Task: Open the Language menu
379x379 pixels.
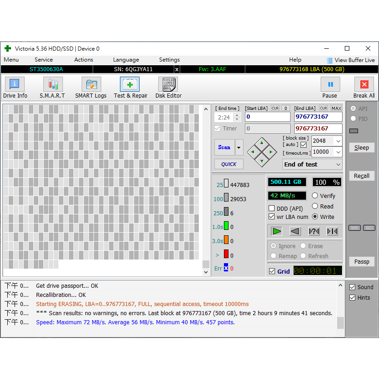Action: [x=126, y=60]
